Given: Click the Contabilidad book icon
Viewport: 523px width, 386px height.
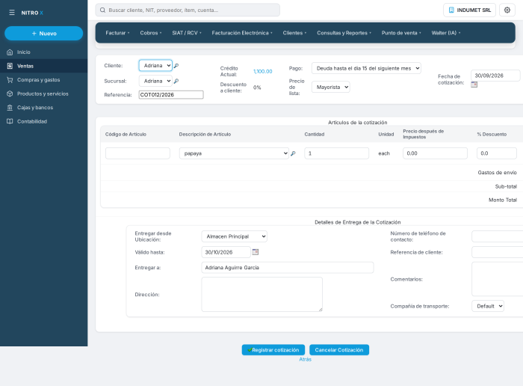Looking at the screenshot, I should [10, 121].
